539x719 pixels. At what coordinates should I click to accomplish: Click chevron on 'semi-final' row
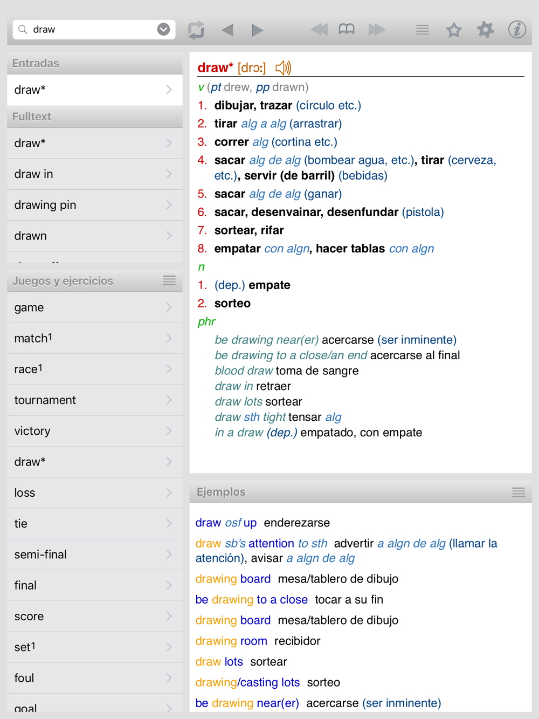click(169, 554)
